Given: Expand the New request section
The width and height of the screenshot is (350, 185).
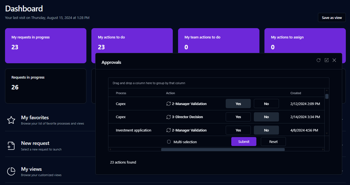Looking at the screenshot, I should pyautogui.click(x=343, y=145).
